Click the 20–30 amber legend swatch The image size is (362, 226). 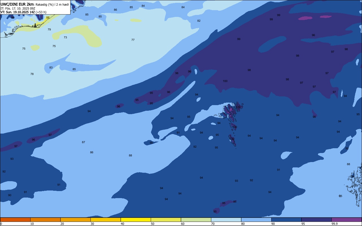[76, 220]
